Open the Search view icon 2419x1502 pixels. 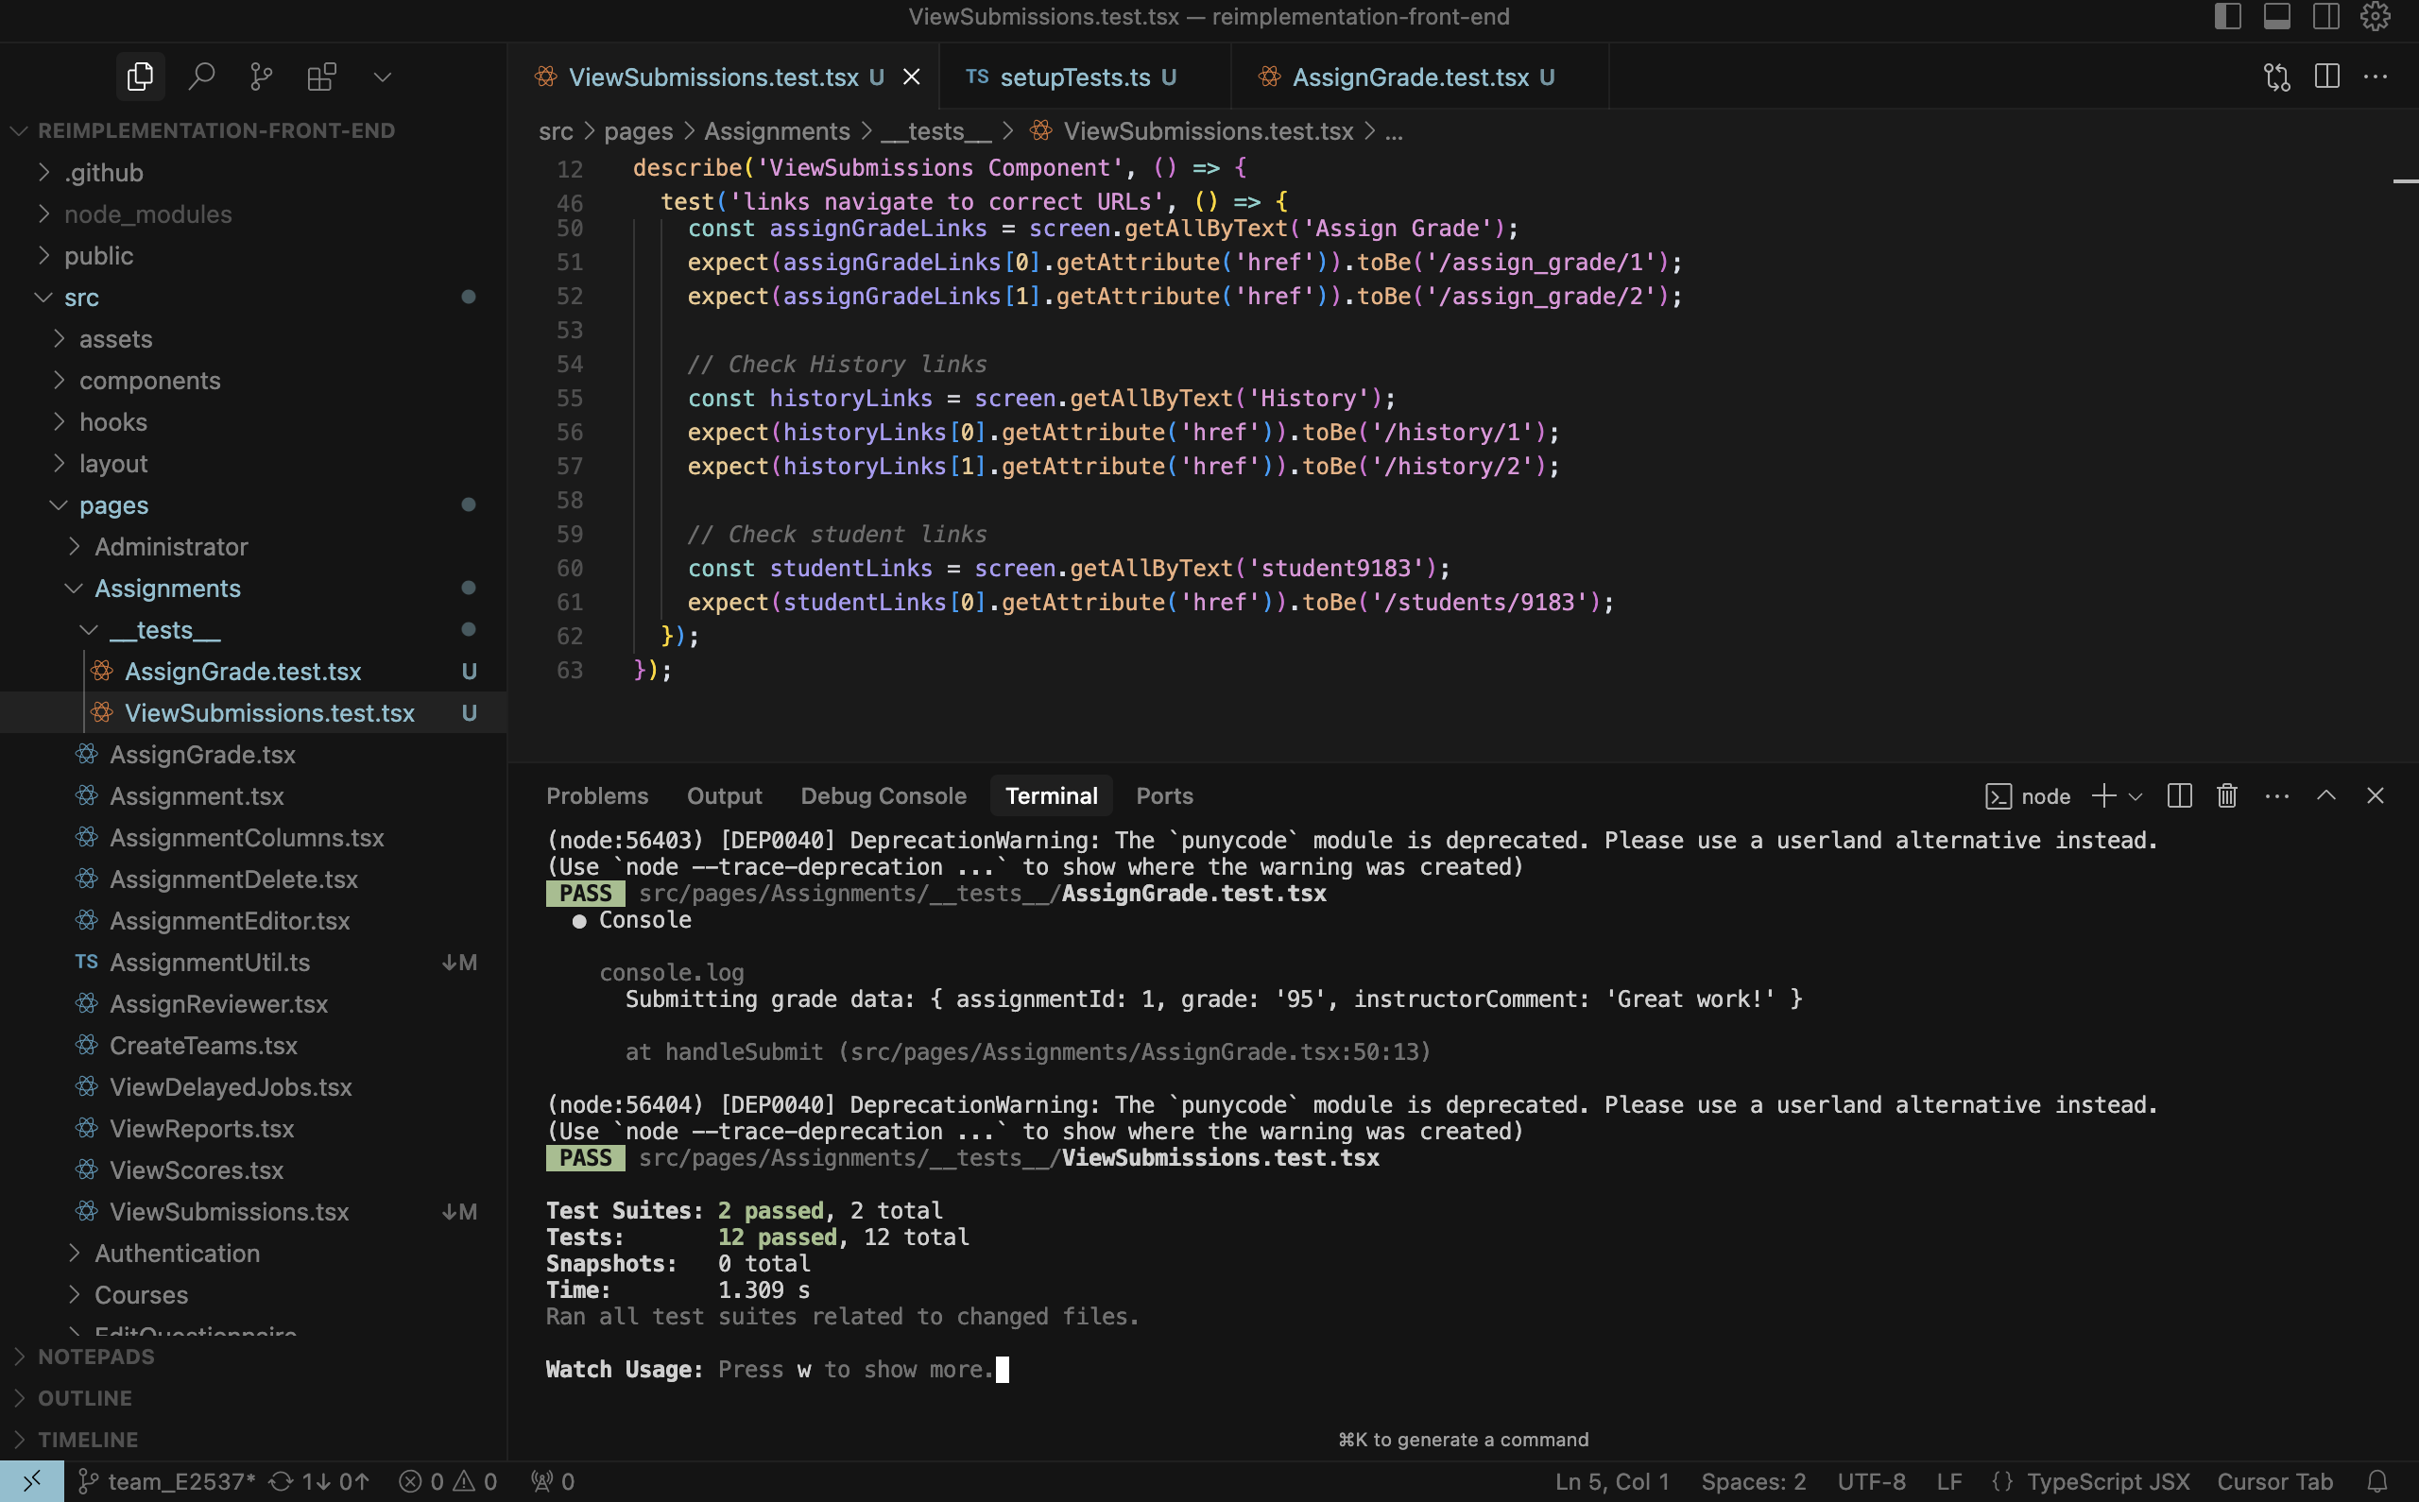click(201, 77)
